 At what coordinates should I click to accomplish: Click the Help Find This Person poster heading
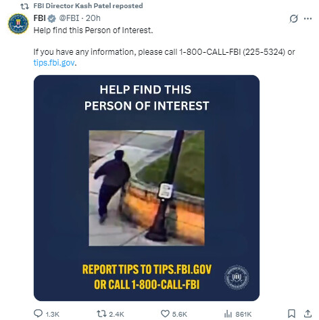(x=147, y=97)
